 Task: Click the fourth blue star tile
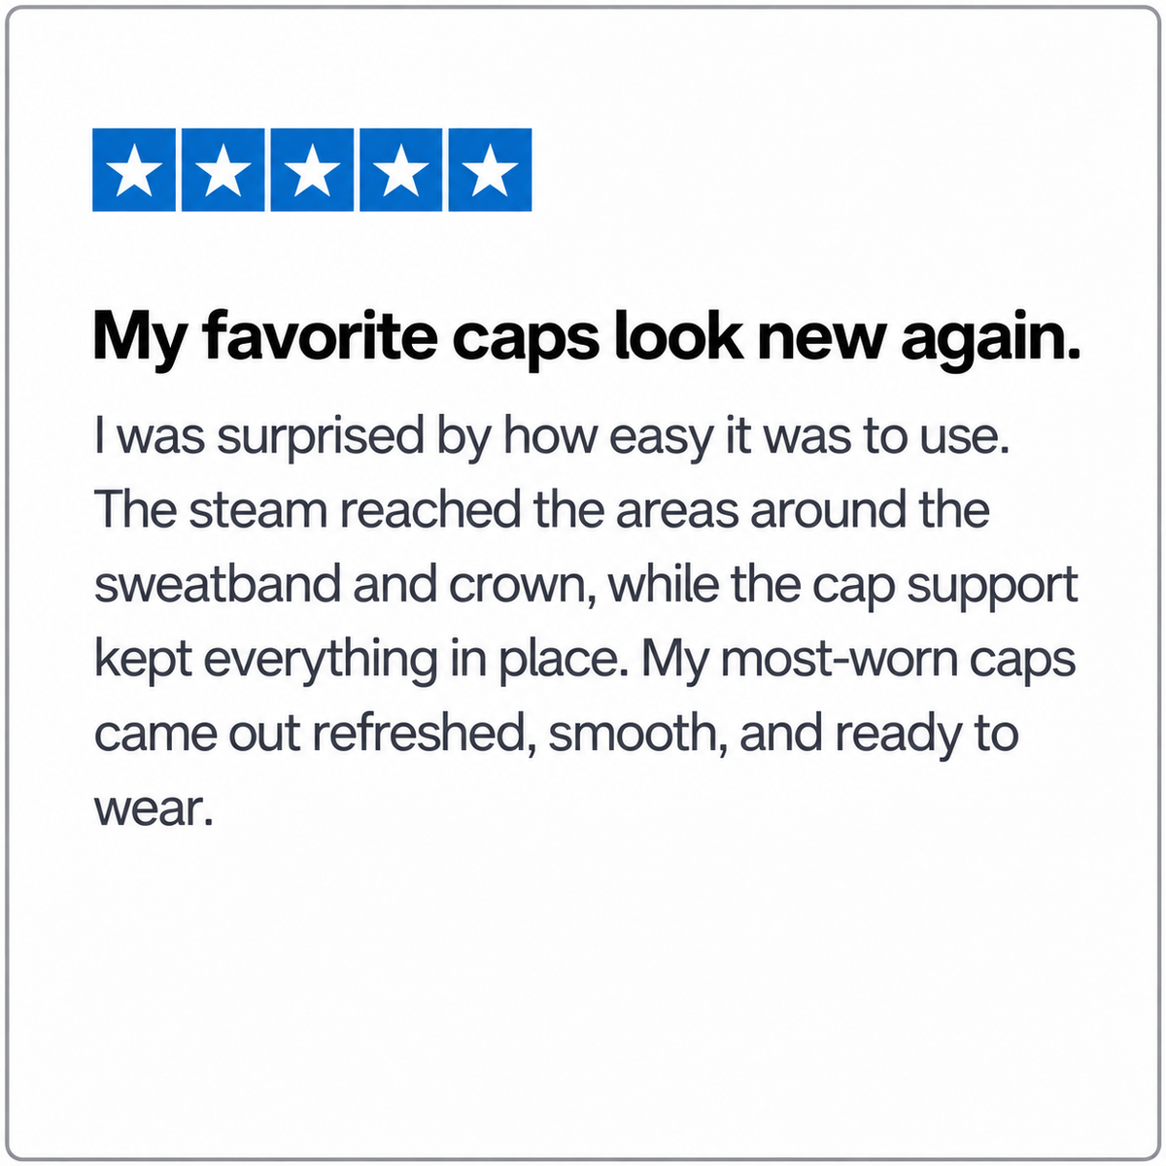point(401,170)
